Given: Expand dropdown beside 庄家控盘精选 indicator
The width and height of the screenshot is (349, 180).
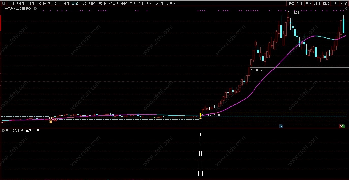Looking at the screenshot, I should (3, 131).
